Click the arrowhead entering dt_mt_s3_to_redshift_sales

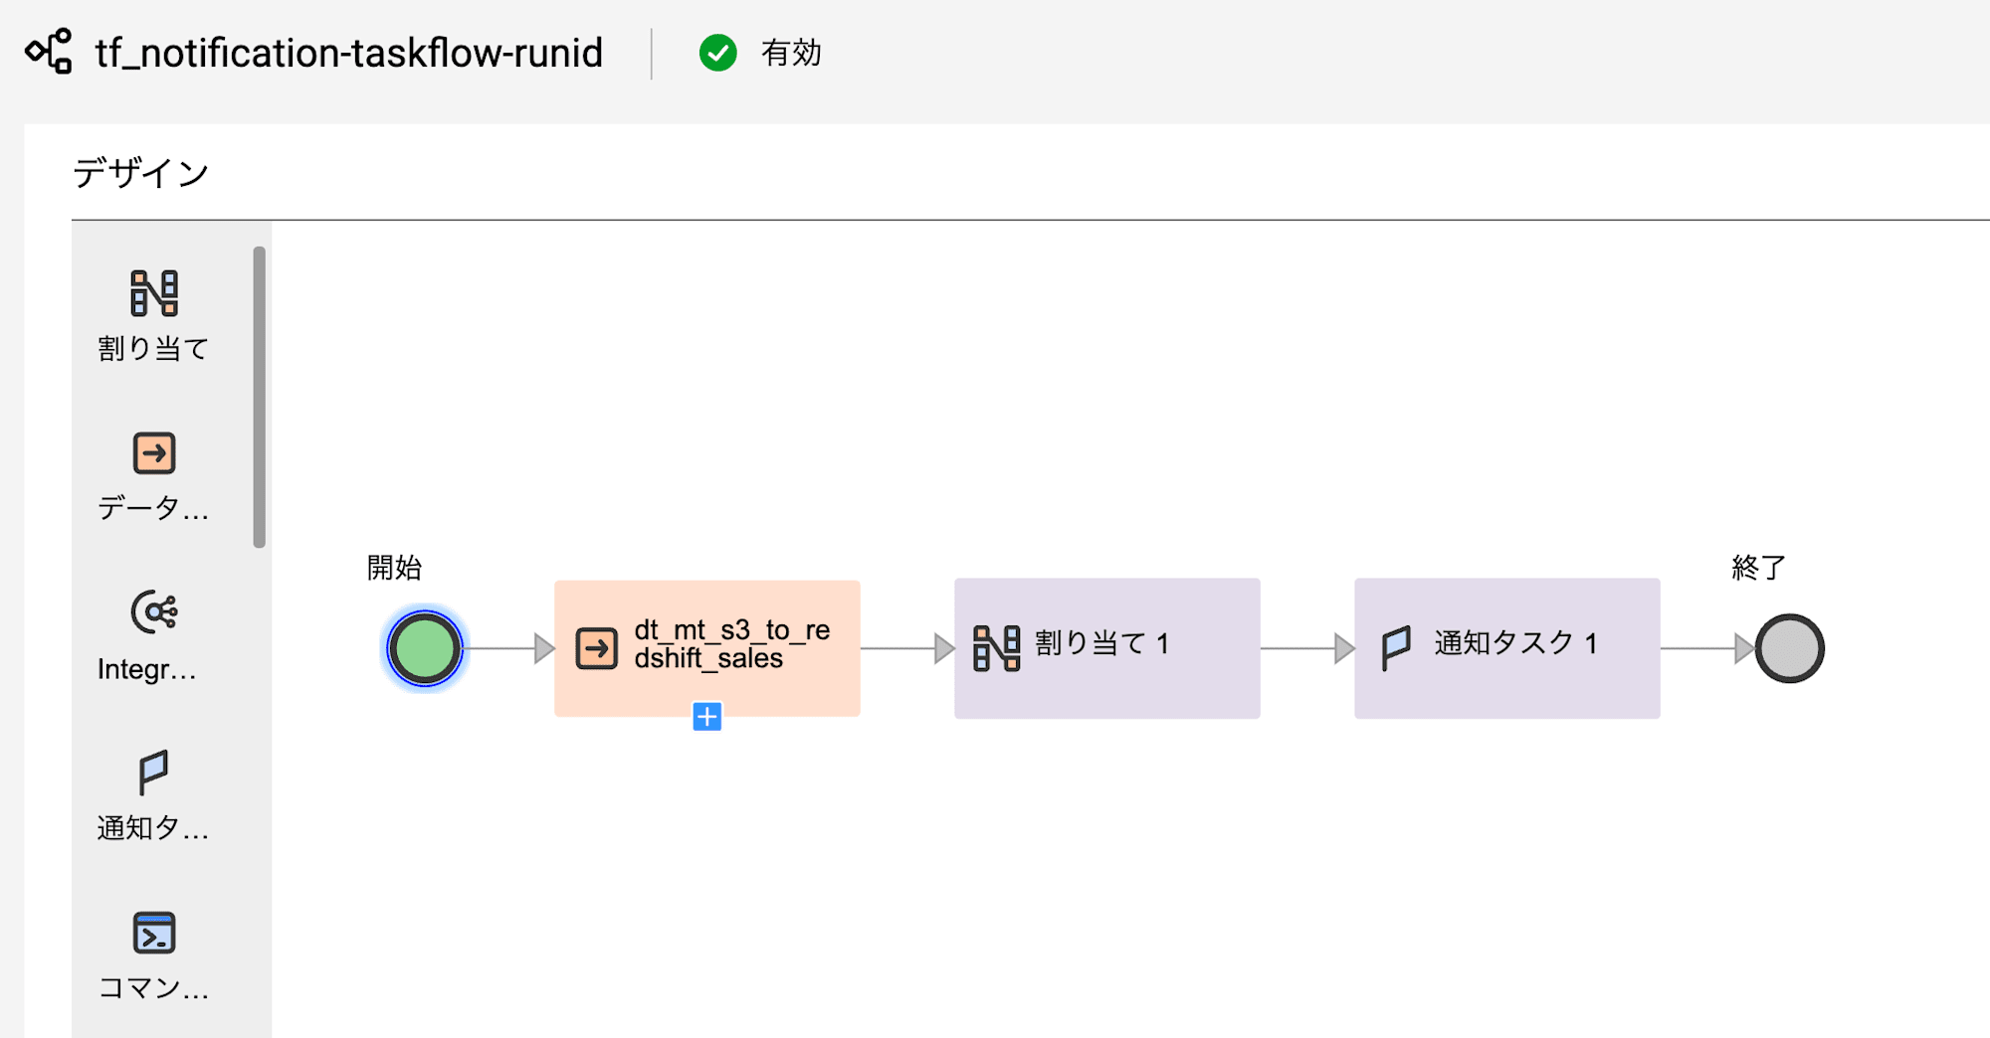544,648
